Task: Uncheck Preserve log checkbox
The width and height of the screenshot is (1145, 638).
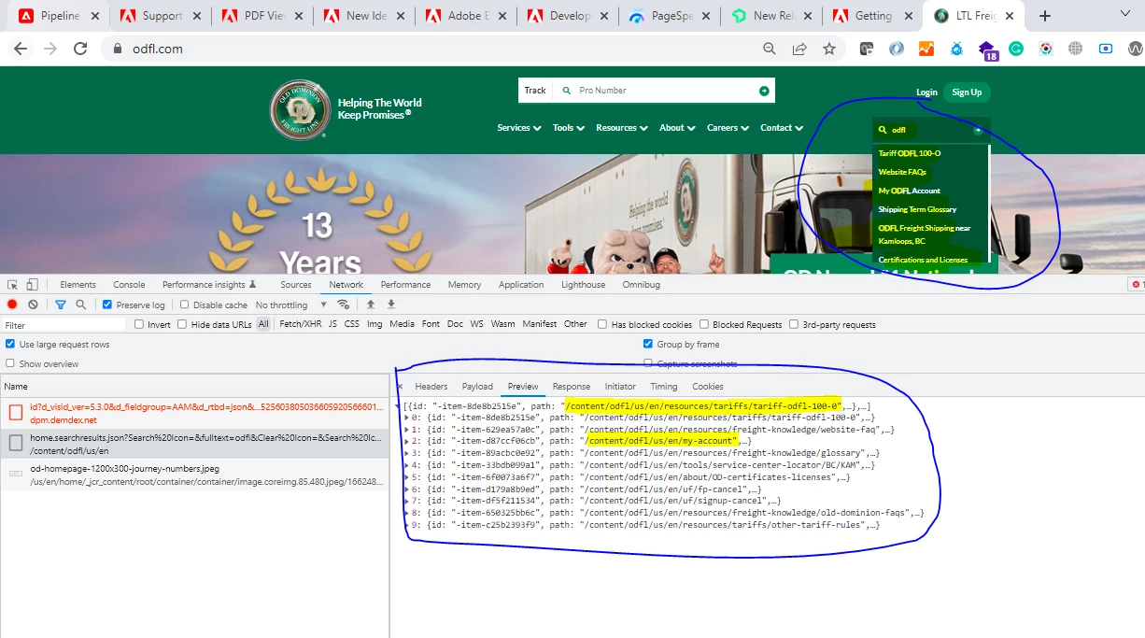Action: (x=107, y=305)
